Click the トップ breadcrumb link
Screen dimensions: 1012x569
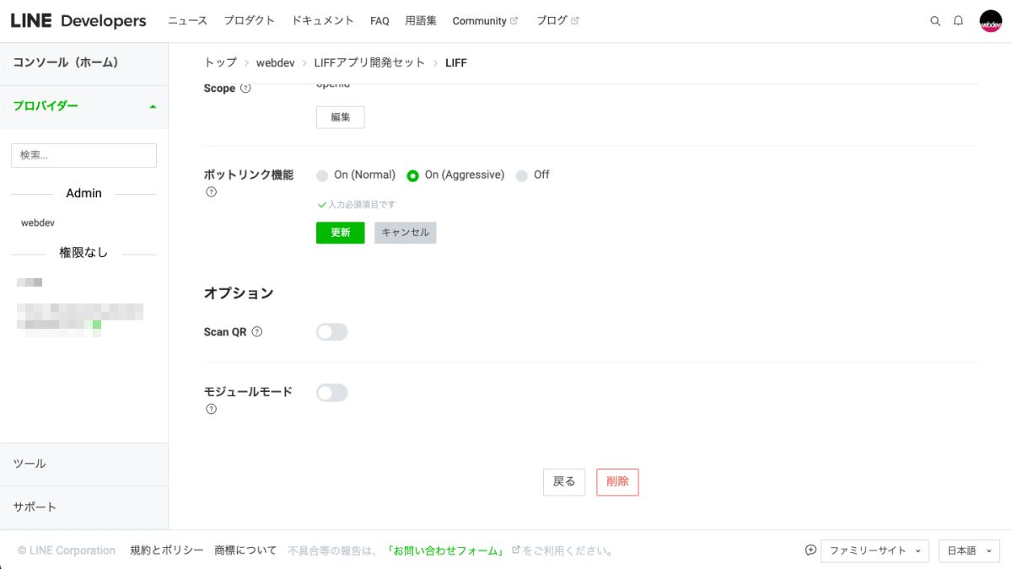tap(220, 62)
